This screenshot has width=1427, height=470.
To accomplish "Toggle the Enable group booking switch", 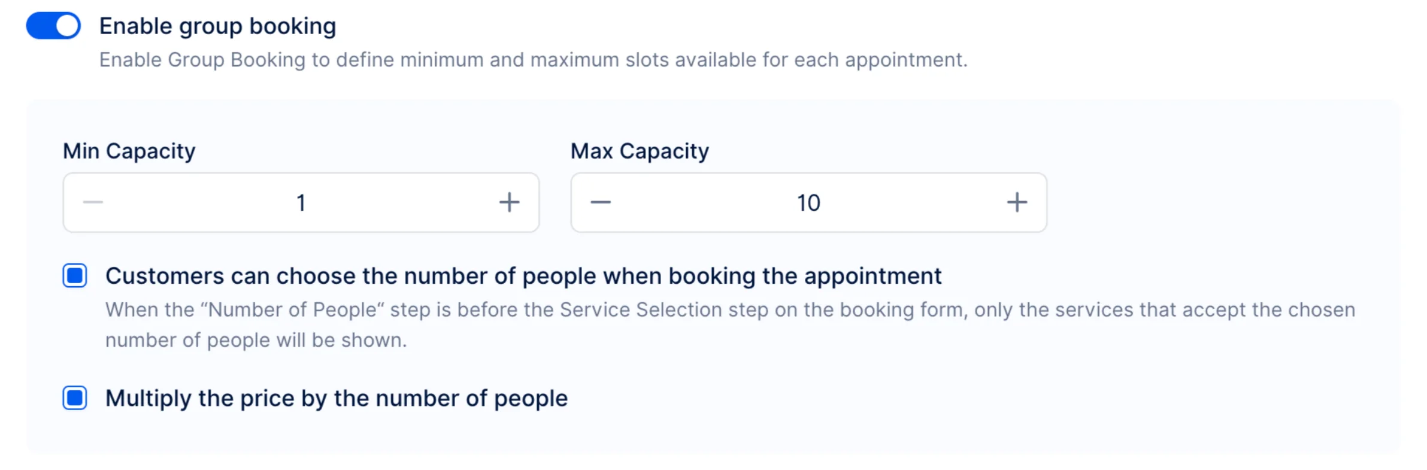I will coord(53,26).
